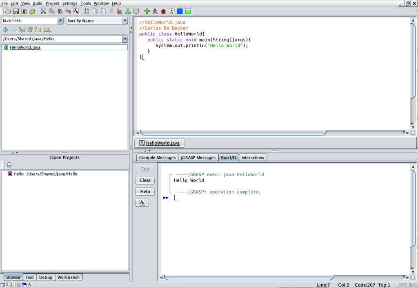Refresh the file browser listing
418x288 pixels.
pos(30,30)
